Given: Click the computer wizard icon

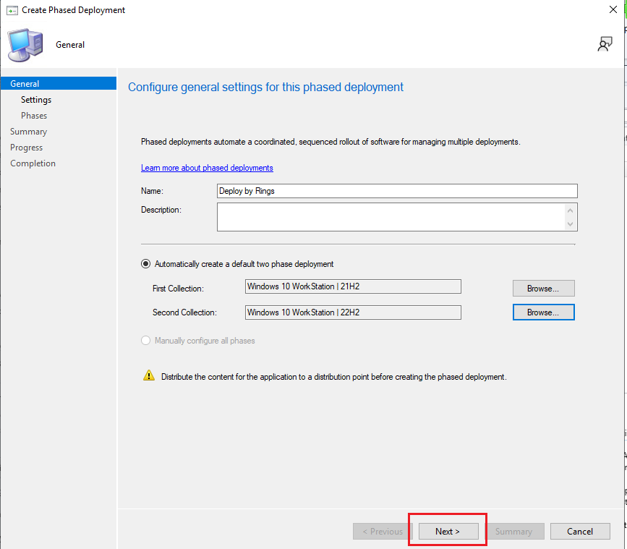Looking at the screenshot, I should click(x=25, y=45).
